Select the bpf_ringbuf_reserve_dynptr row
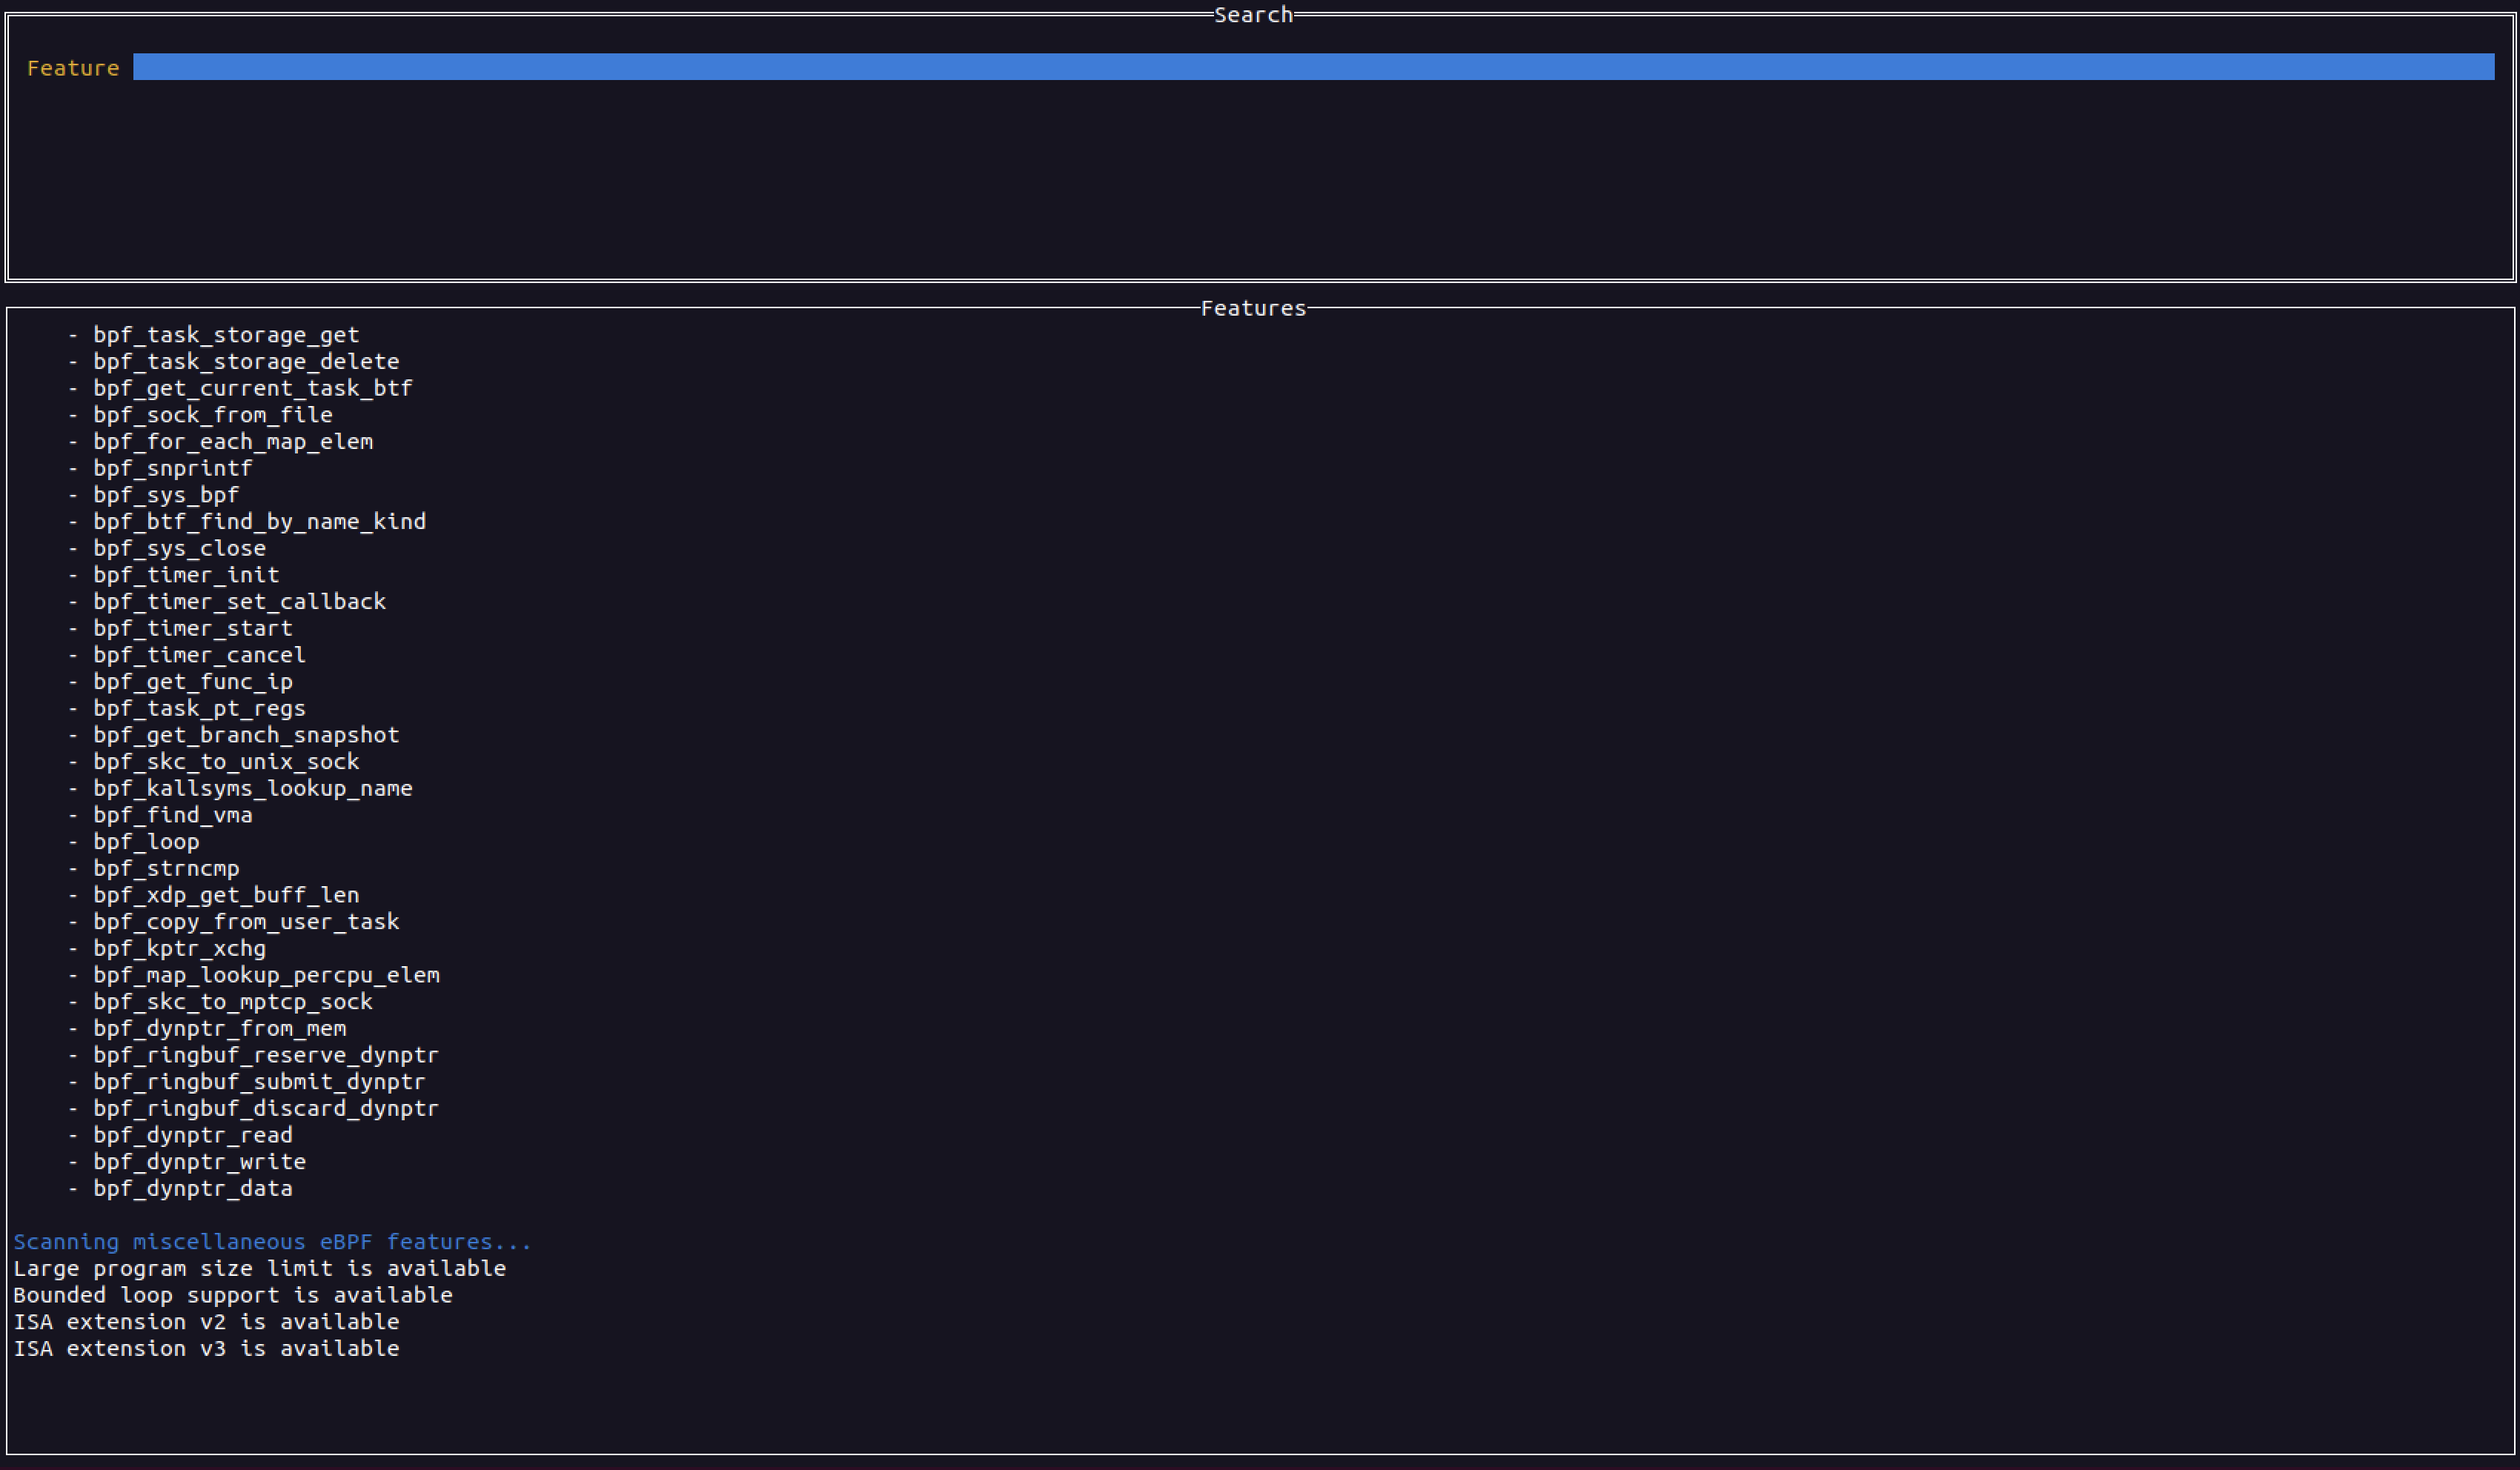Viewport: 2520px width, 1470px height. (266, 1055)
